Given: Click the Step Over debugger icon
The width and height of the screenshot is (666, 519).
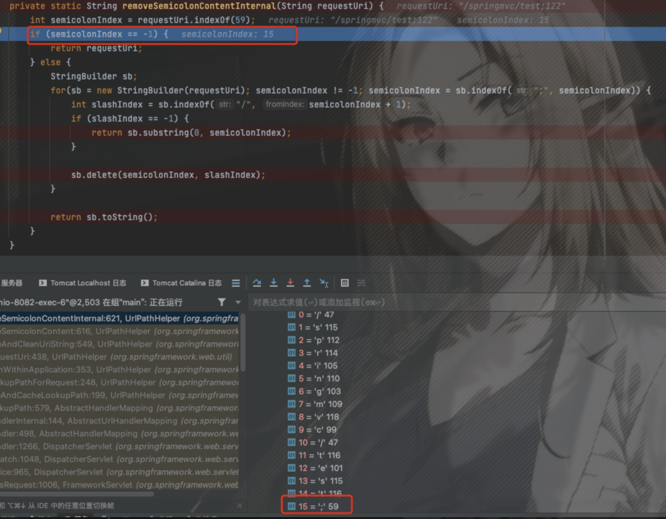Looking at the screenshot, I should [x=257, y=283].
